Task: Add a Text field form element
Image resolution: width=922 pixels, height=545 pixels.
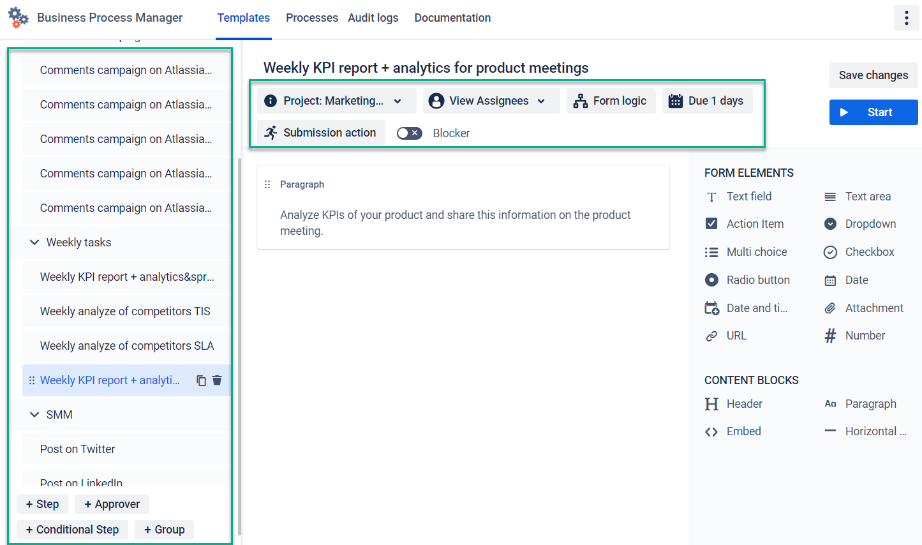Action: click(739, 197)
